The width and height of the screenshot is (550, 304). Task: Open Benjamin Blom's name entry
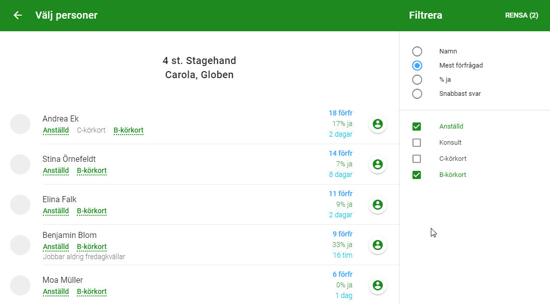pos(69,235)
